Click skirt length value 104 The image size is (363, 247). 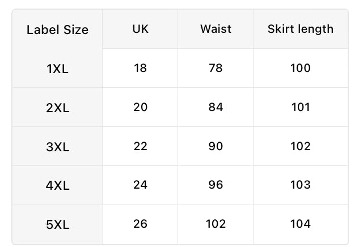click(301, 224)
